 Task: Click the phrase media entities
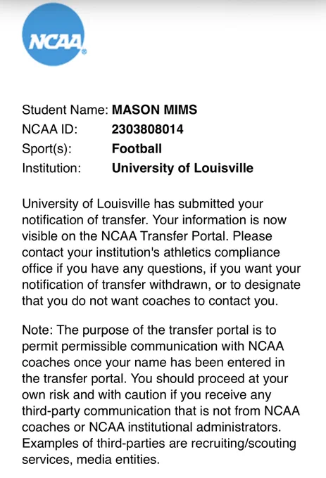pyautogui.click(x=118, y=460)
